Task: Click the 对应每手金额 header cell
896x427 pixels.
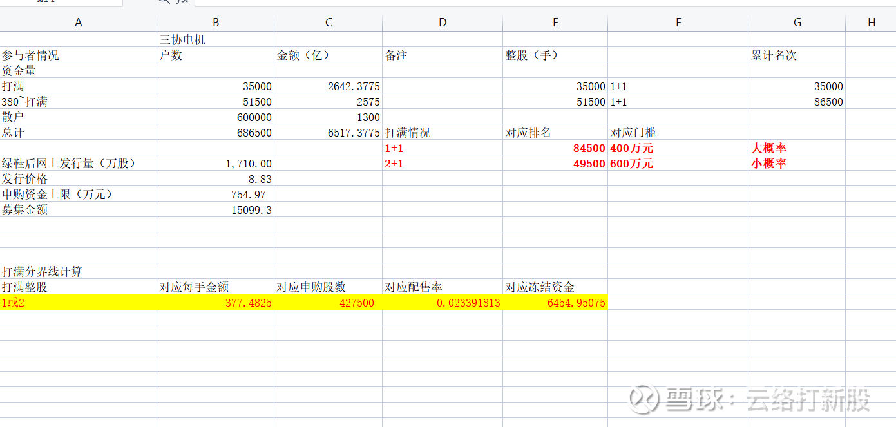Action: (216, 287)
